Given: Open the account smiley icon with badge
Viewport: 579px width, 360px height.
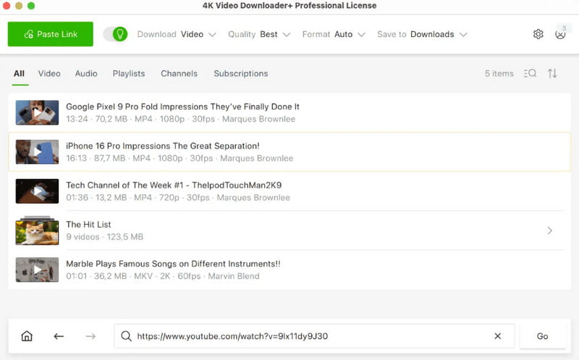Looking at the screenshot, I should tap(560, 33).
